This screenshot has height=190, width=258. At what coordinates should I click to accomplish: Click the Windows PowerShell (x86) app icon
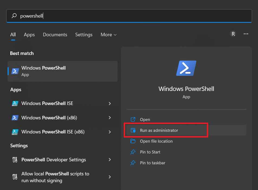coord(15,118)
